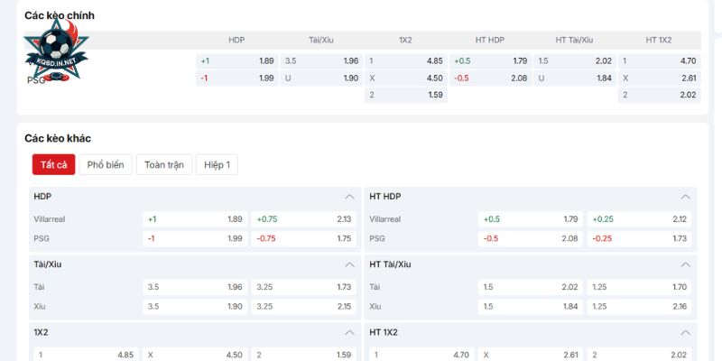Select main 1X2 option 1 at 4.85

[x=405, y=61]
